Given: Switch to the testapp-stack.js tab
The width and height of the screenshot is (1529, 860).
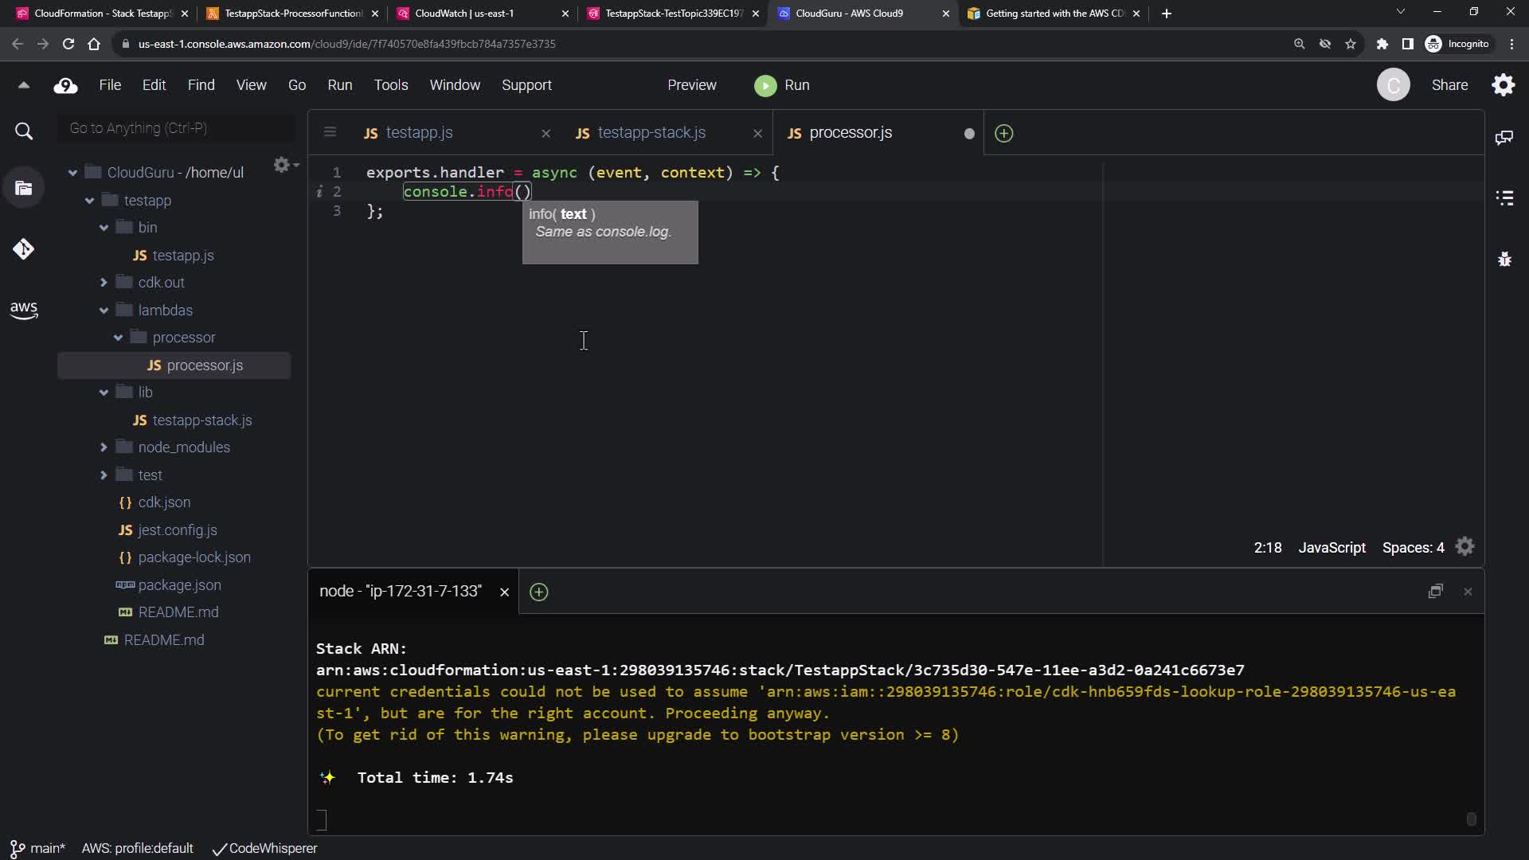Looking at the screenshot, I should click(651, 133).
